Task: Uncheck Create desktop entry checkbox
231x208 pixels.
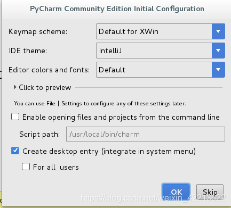Action: [x=15, y=151]
